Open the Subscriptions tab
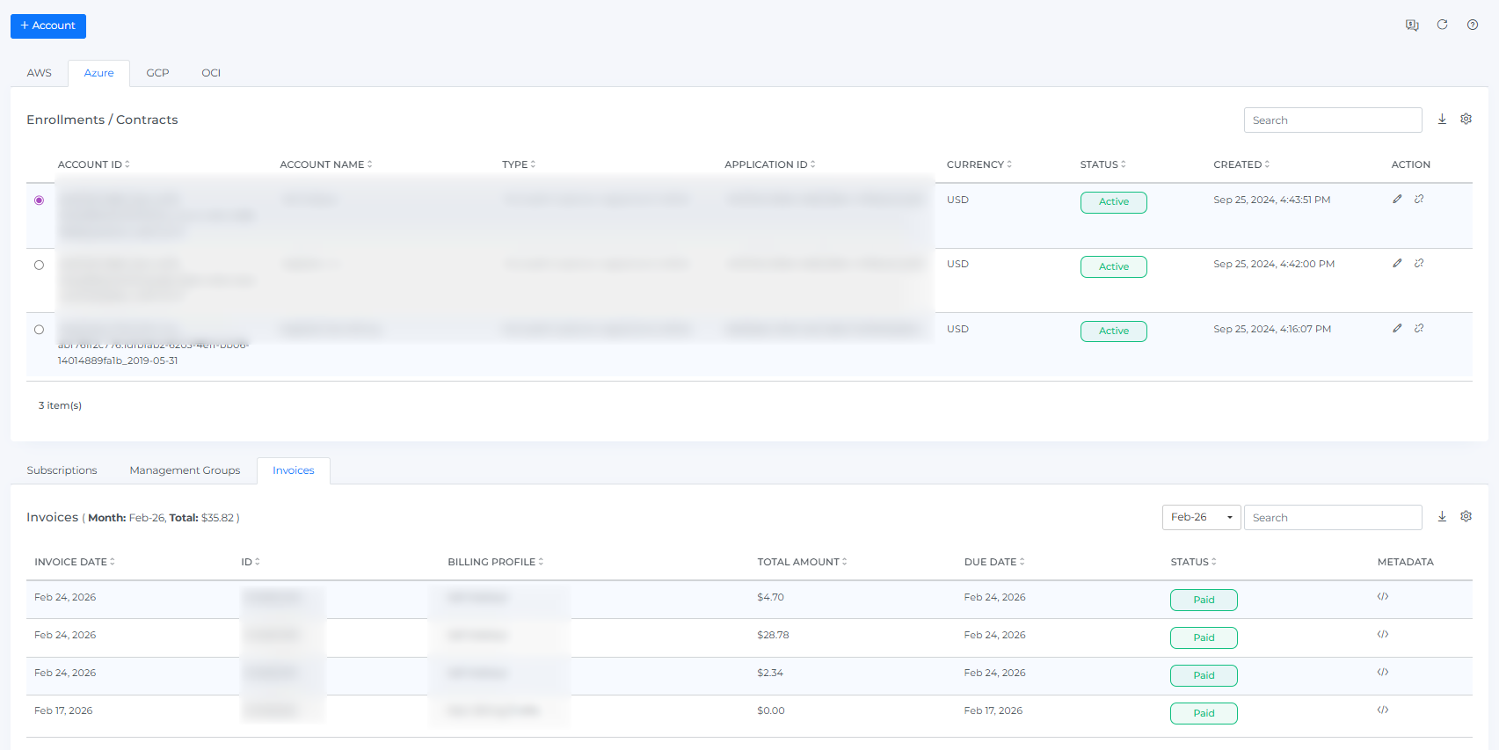1499x750 pixels. (x=62, y=470)
